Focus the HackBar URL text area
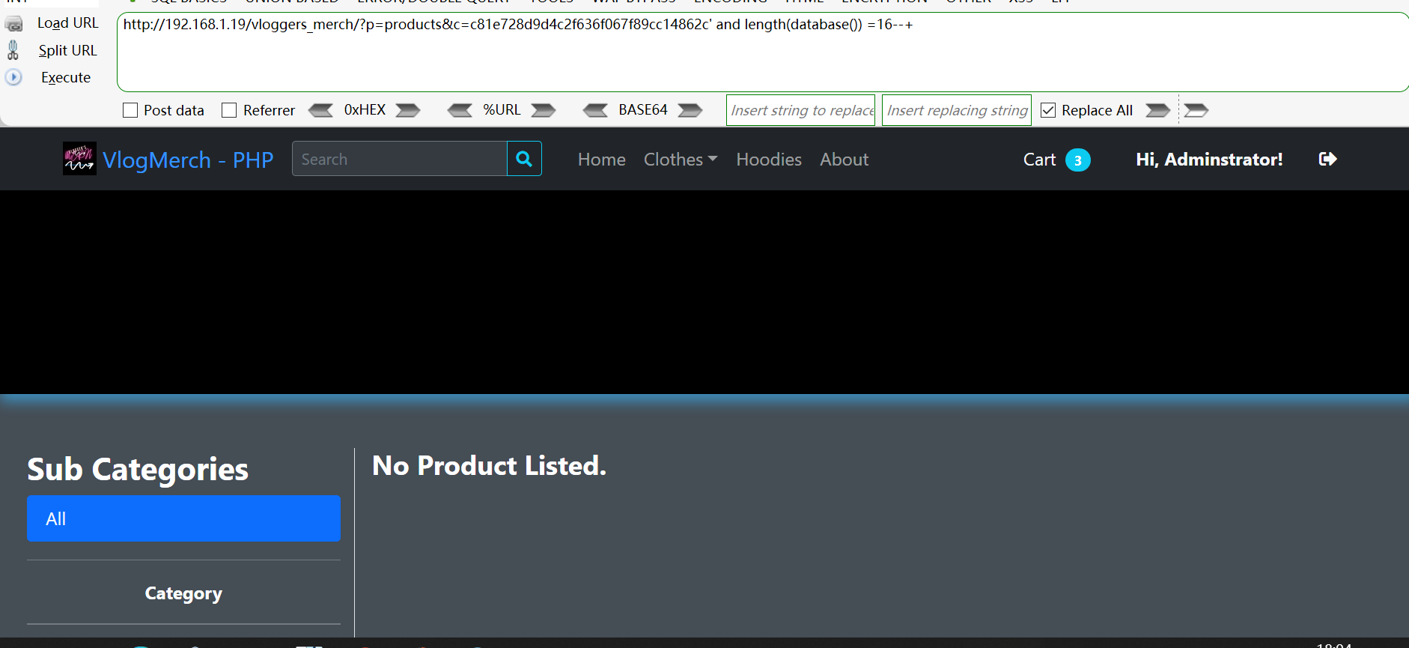Screen dimensions: 1409x648 [762, 52]
